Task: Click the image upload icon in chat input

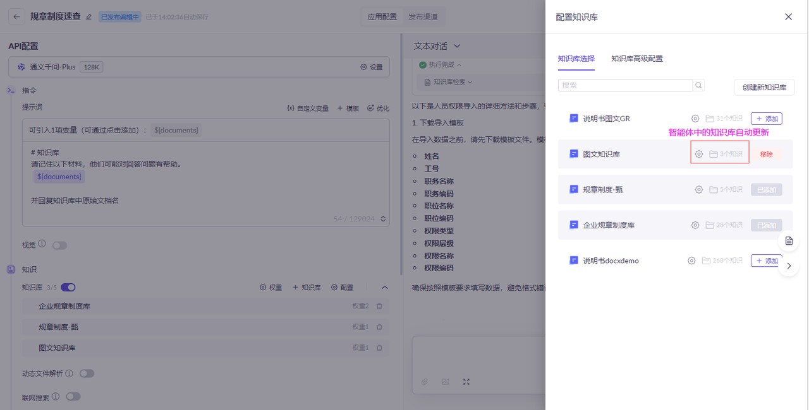Action: 445,382
